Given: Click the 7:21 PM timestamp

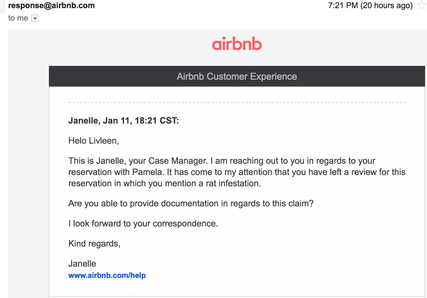Looking at the screenshot, I should click(x=343, y=5).
